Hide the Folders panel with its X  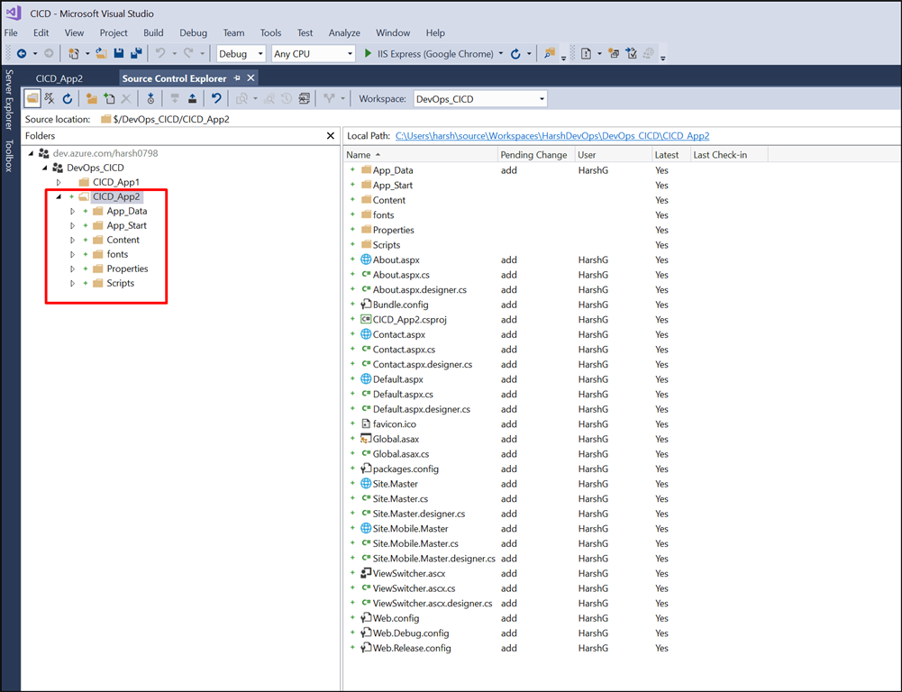click(x=329, y=135)
